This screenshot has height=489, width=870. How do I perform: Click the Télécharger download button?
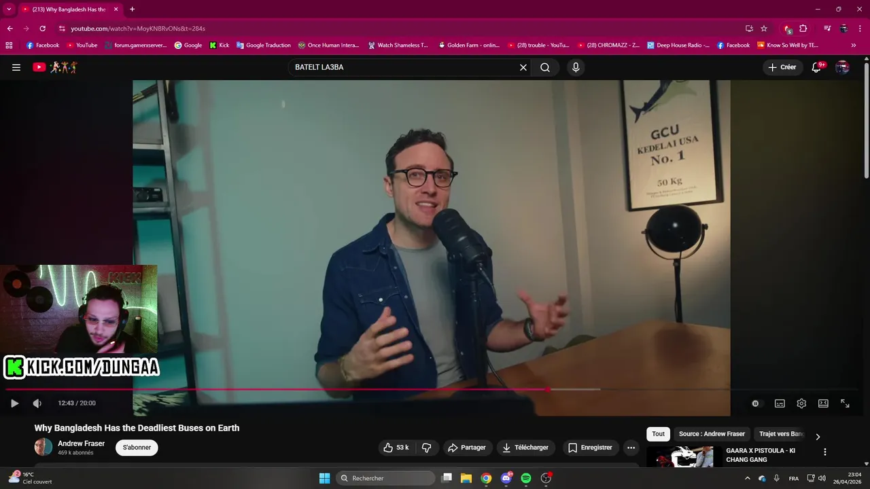[x=525, y=448]
